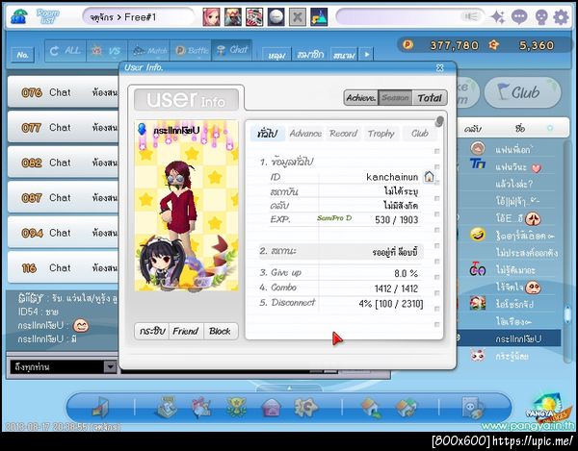Click the pangya.in.th website link

pos(528,426)
